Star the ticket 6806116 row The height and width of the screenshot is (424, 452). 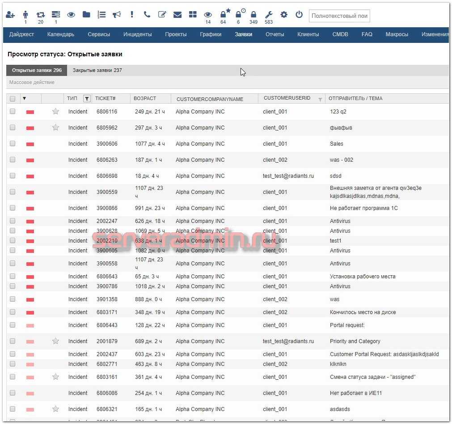click(55, 112)
